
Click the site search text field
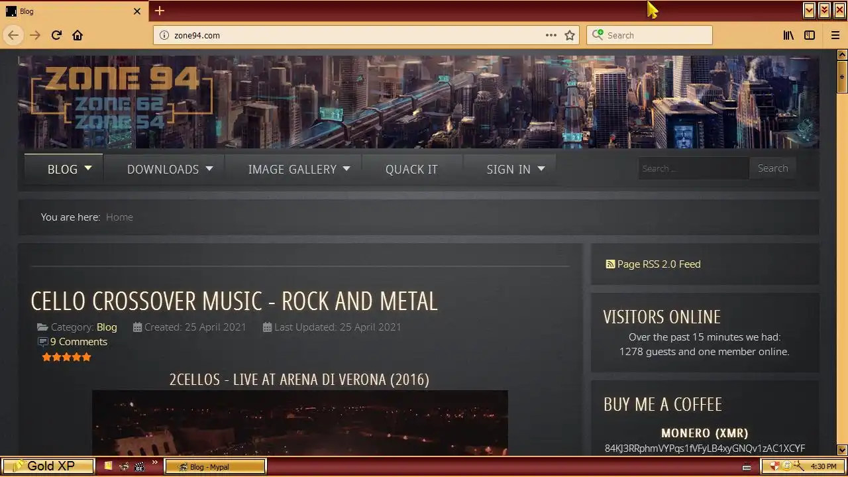tap(694, 168)
